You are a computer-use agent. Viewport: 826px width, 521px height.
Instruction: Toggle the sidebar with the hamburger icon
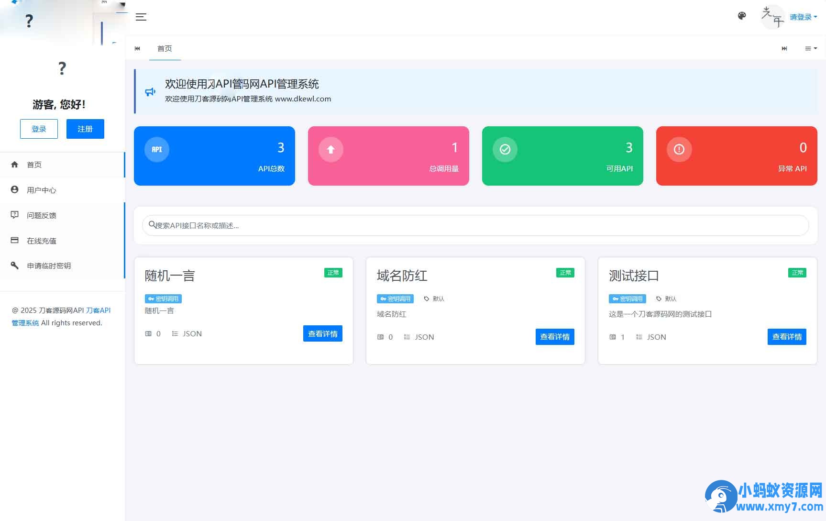[141, 17]
